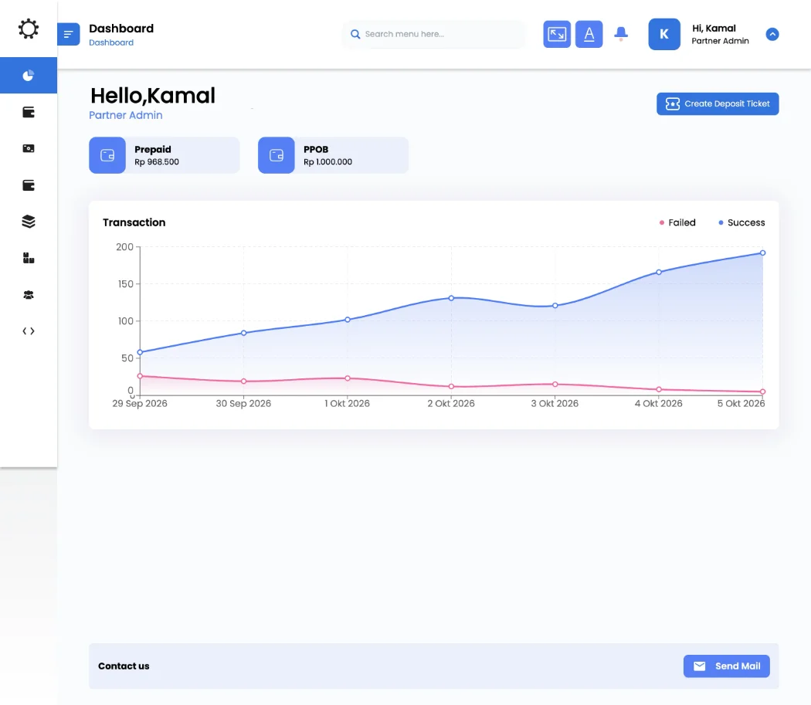The image size is (811, 705).
Task: Click the Create Deposit Ticket button
Action: coord(718,104)
